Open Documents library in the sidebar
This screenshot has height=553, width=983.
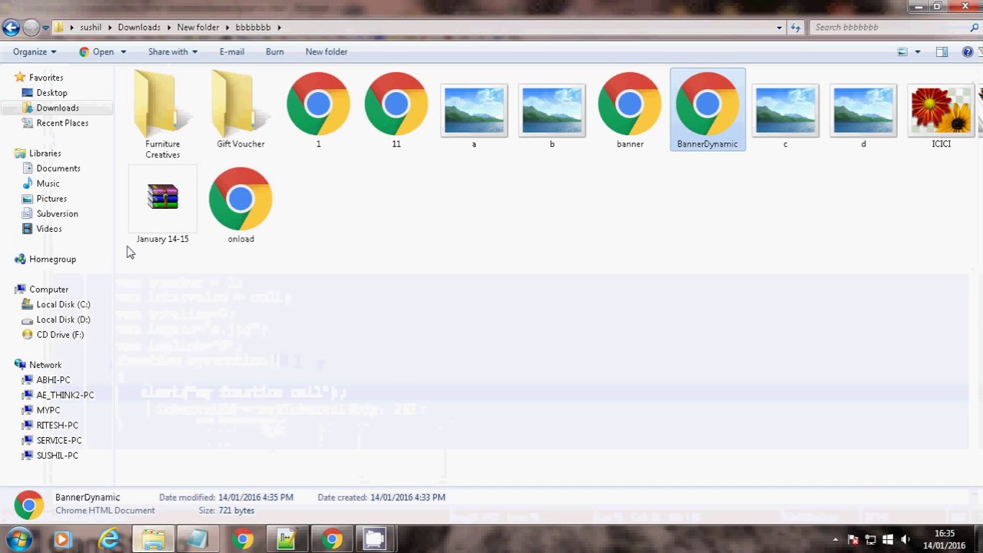click(x=58, y=168)
